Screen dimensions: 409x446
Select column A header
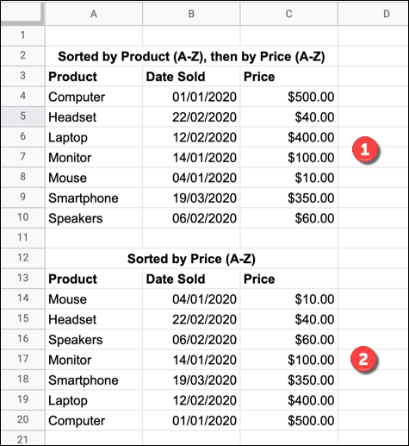point(94,14)
